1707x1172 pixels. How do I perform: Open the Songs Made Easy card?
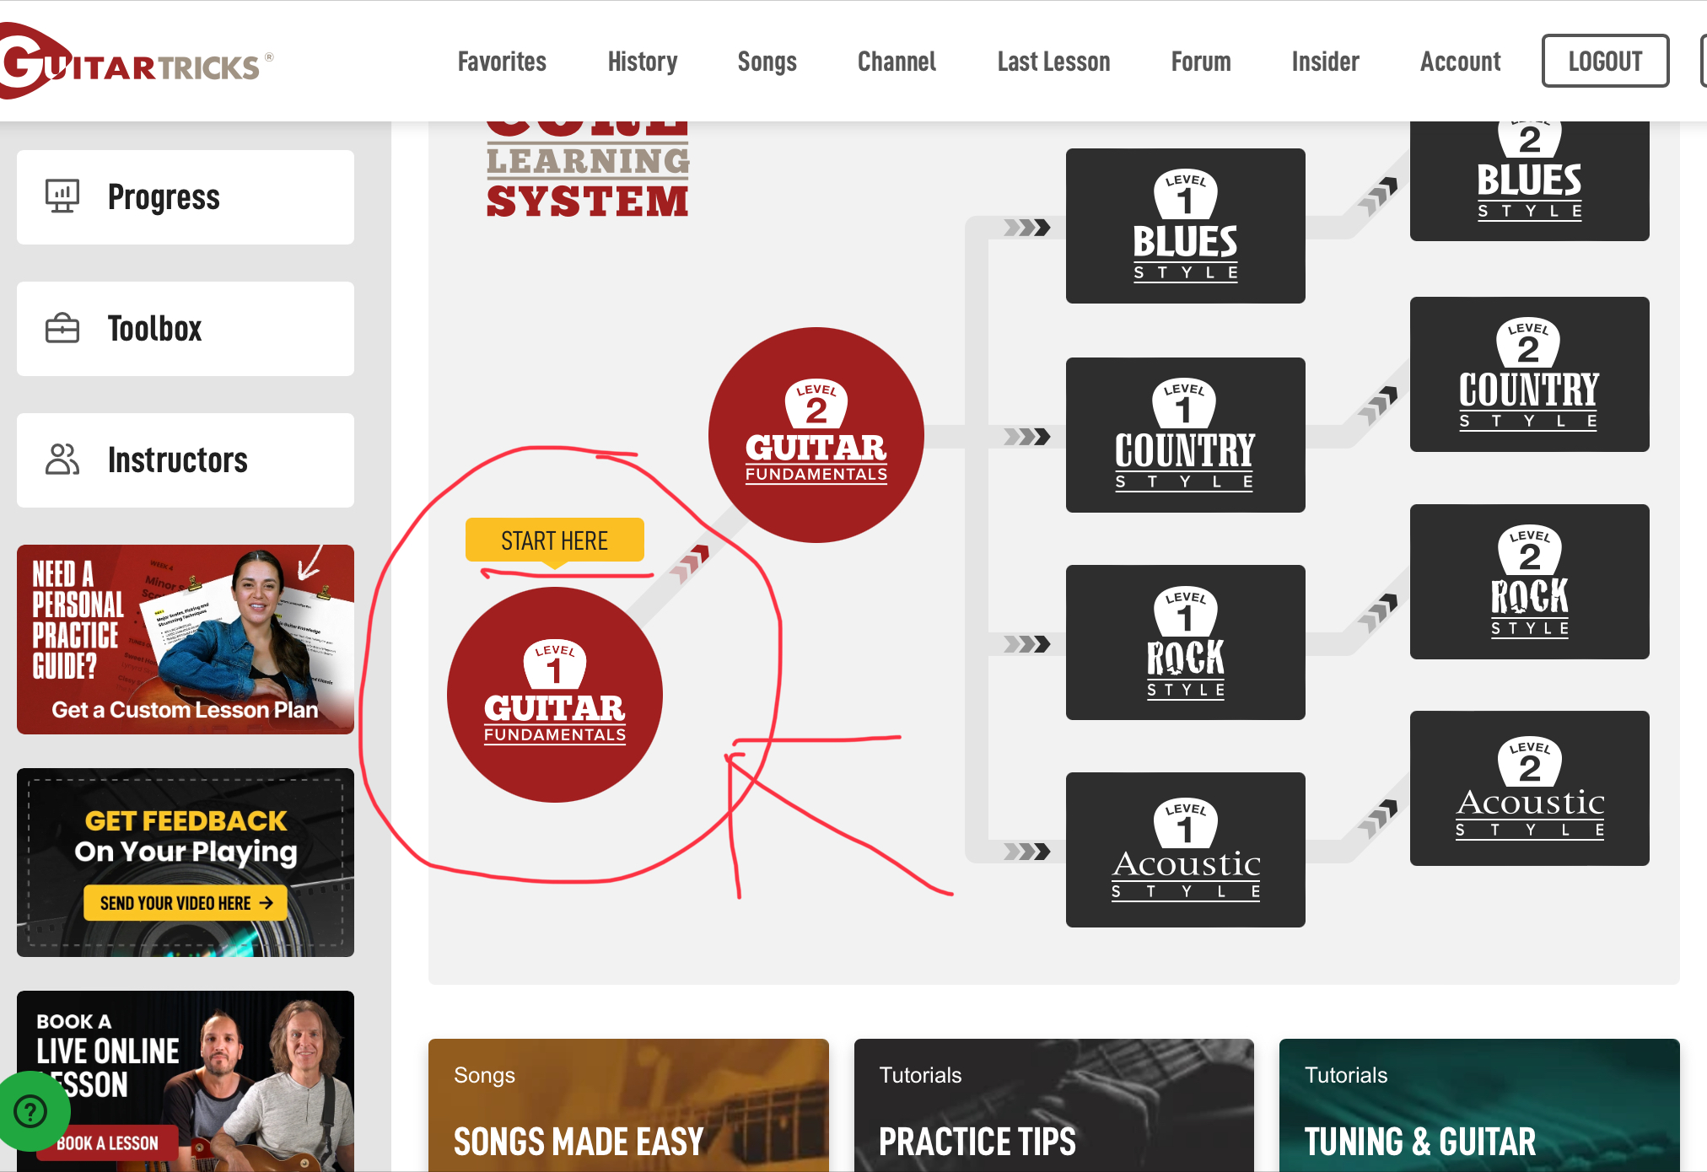point(628,1105)
